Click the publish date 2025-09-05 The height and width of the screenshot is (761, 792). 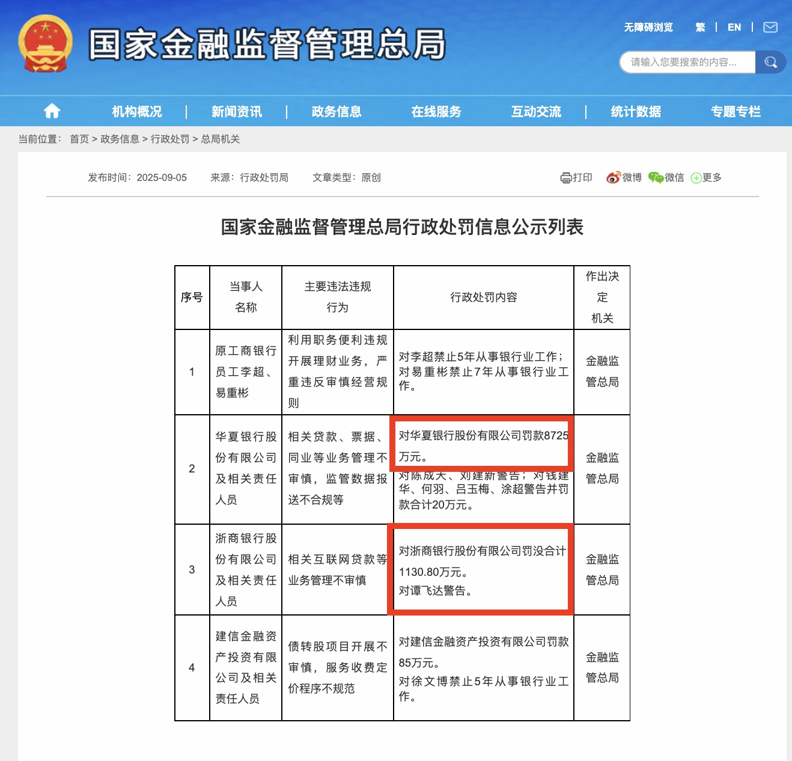162,177
